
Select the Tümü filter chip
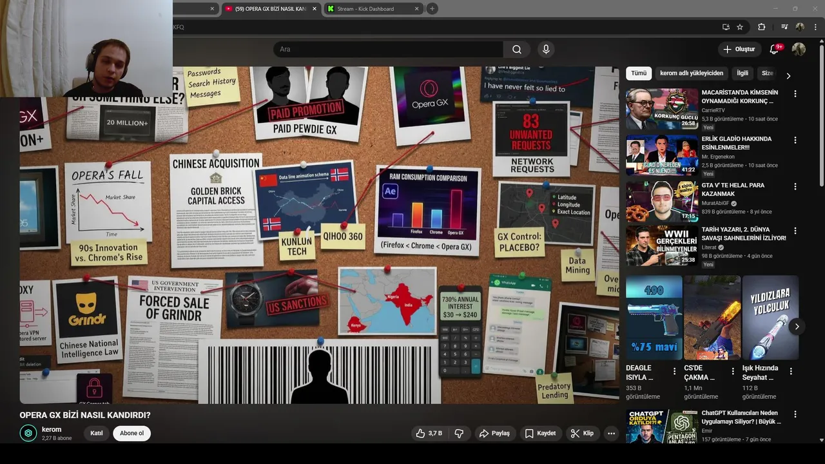click(x=639, y=73)
